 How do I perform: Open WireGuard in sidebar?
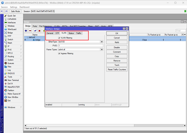[x=12, y=29]
